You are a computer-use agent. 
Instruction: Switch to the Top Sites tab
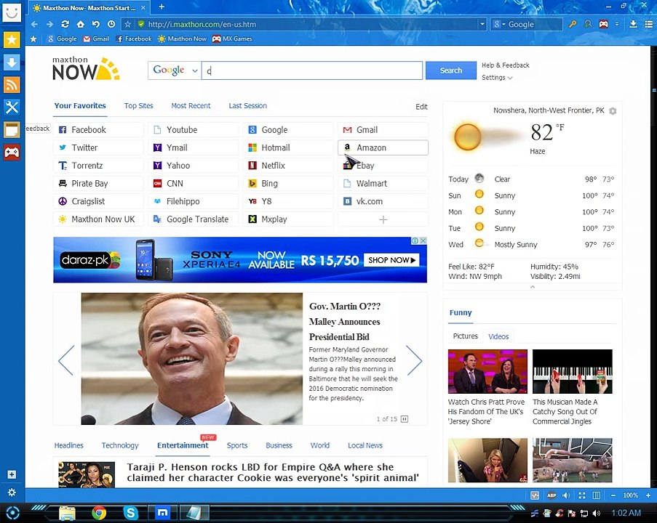tap(139, 106)
